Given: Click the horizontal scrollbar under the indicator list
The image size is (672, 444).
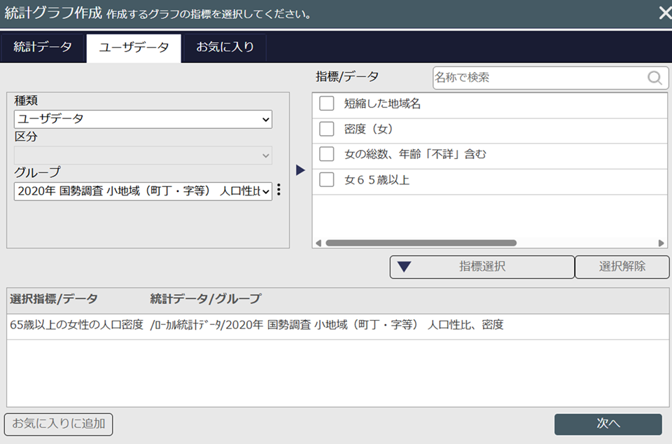Looking at the screenshot, I should [420, 243].
